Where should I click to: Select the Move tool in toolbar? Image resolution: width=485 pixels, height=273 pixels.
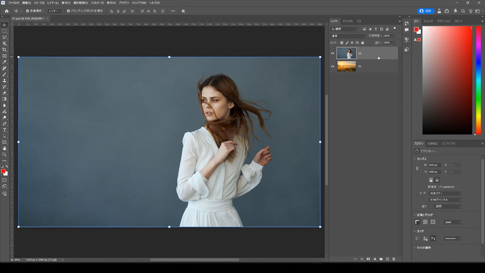click(4, 25)
